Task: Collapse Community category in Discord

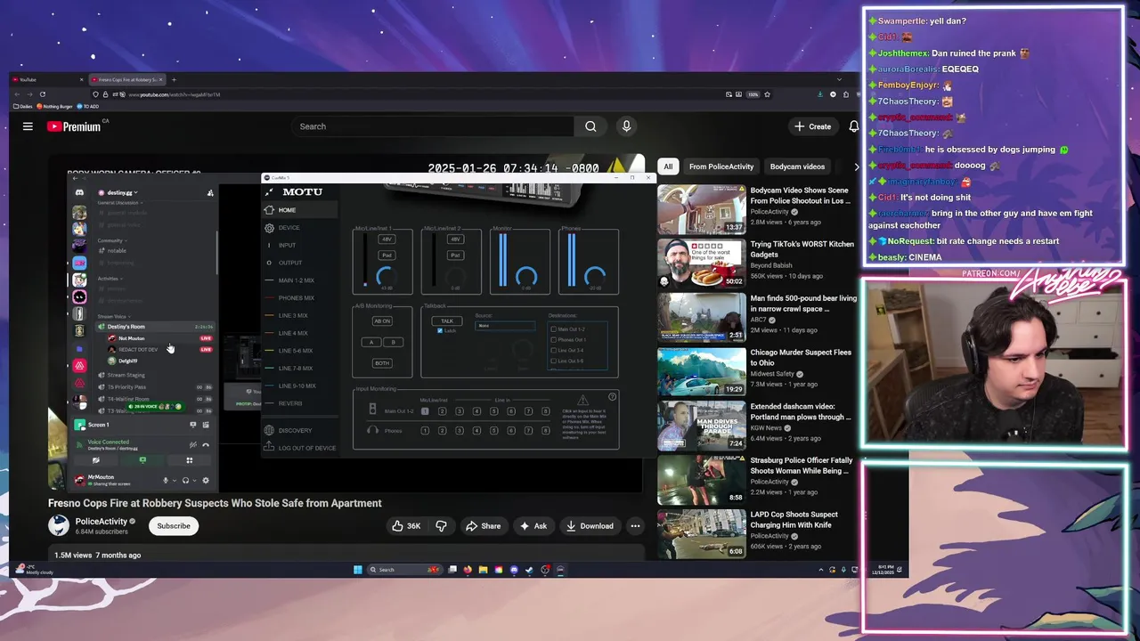Action: (x=110, y=240)
